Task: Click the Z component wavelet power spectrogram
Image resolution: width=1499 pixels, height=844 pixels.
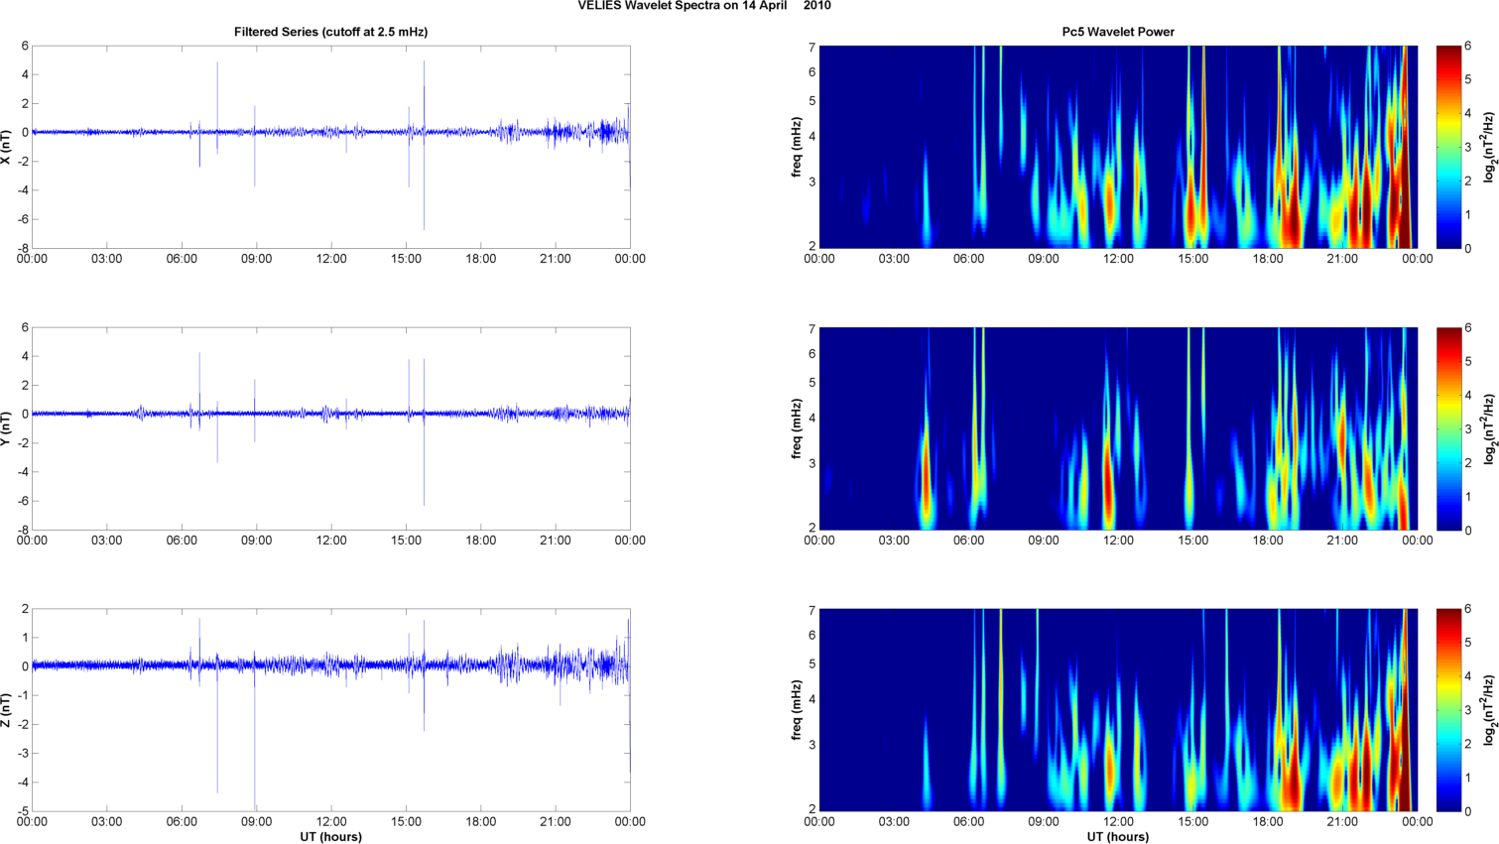Action: click(1118, 710)
